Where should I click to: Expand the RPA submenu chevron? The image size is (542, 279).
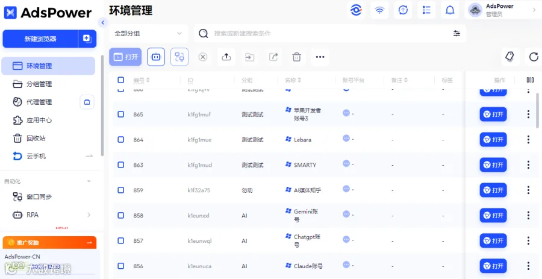(89, 215)
